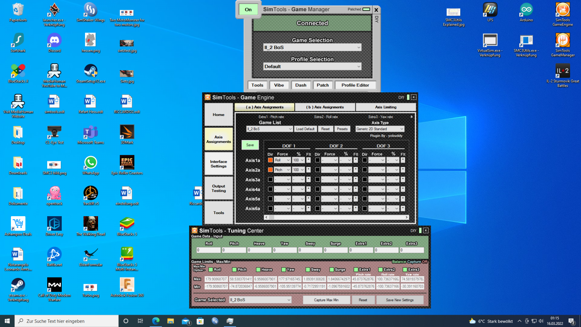Open the CL-Eye Test icon

click(x=54, y=135)
